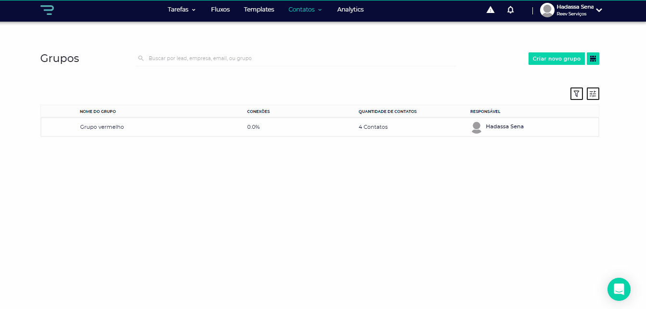This screenshot has height=309, width=646.
Task: Switch to grid view icon
Action: coord(593,59)
